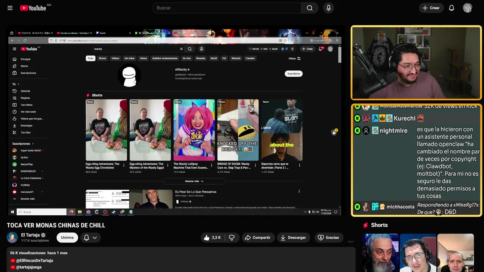Image resolution: width=484 pixels, height=272 pixels.
Task: In the video, click the browser reload button
Action: [x=25, y=40]
